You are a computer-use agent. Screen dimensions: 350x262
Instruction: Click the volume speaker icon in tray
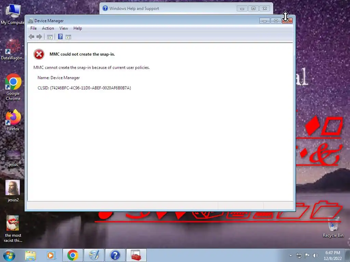(315, 256)
